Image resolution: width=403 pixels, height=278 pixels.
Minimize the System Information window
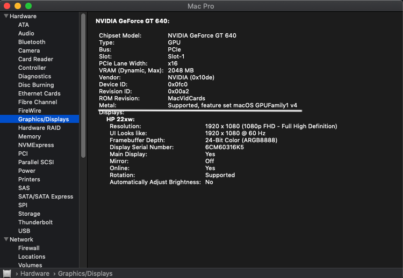tap(18, 6)
